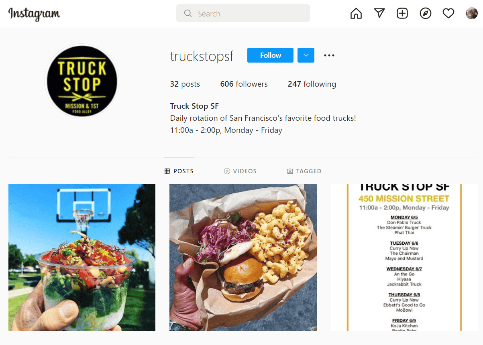Viewport: 483px width, 345px height.
Task: Open the poke bowl post thumbnail
Action: (82, 258)
